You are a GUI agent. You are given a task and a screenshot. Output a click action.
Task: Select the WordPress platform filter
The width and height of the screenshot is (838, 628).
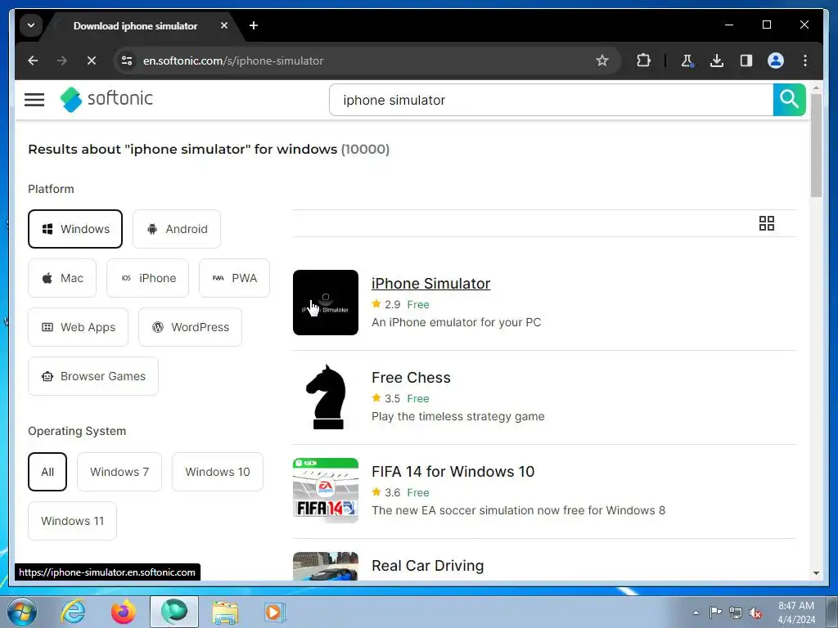190,327
